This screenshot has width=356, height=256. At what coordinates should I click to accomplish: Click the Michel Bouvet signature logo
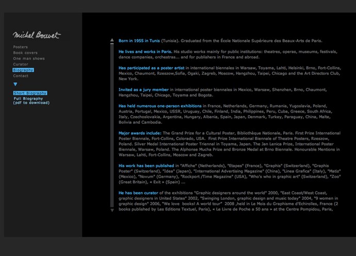point(37,35)
